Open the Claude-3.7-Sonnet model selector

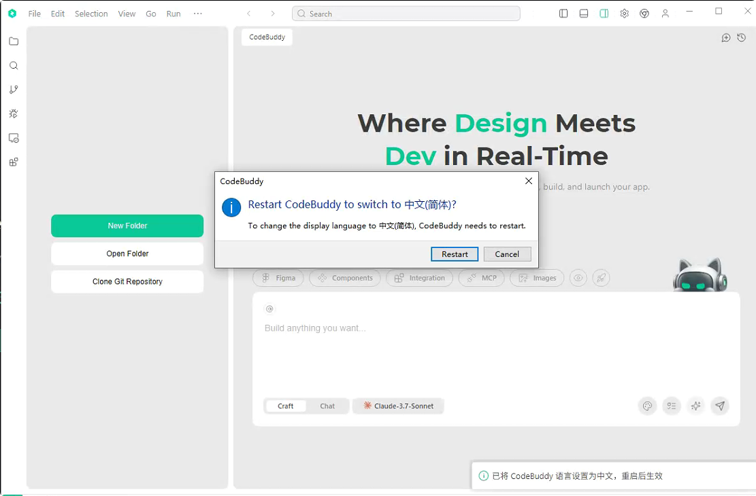click(x=398, y=406)
